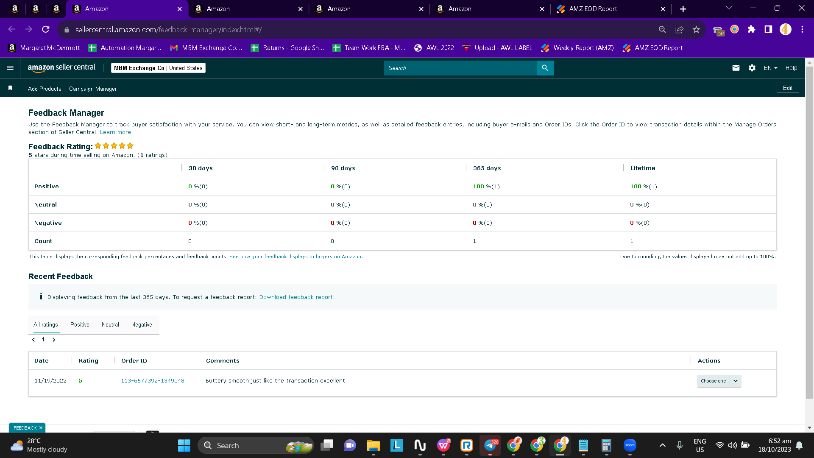Screen dimensions: 814x458
Task: Click the bookmark flag icon beside Add Products
Action: 10,88
